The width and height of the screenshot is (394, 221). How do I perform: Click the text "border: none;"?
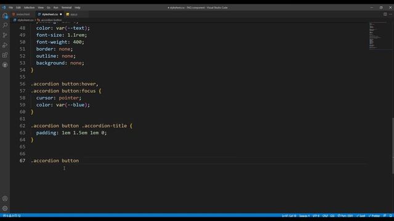point(54,49)
